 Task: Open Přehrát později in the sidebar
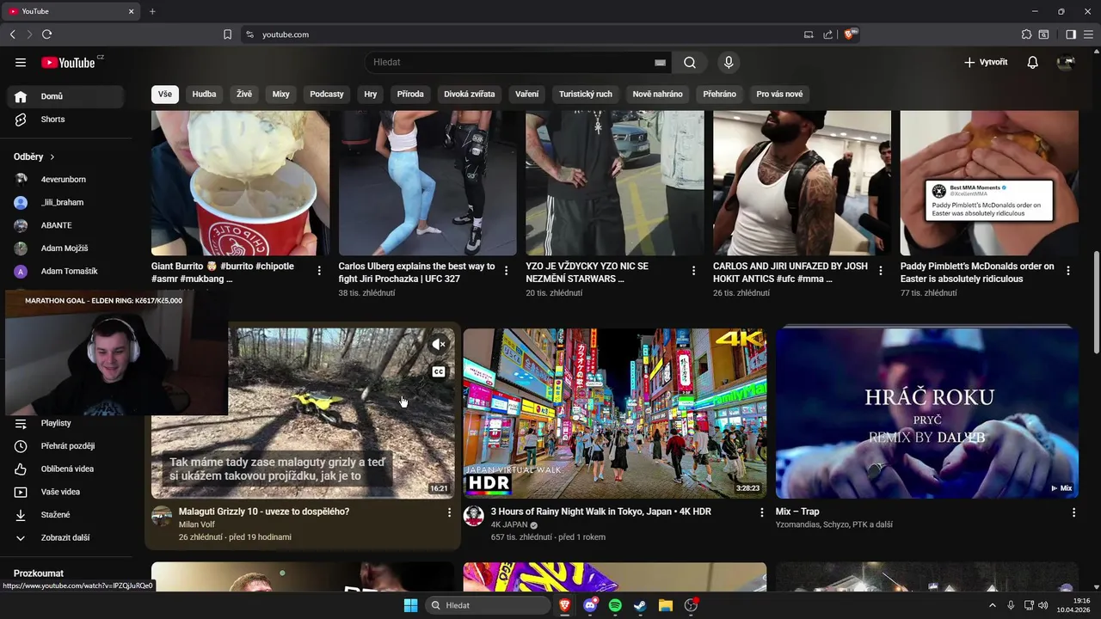(x=65, y=446)
